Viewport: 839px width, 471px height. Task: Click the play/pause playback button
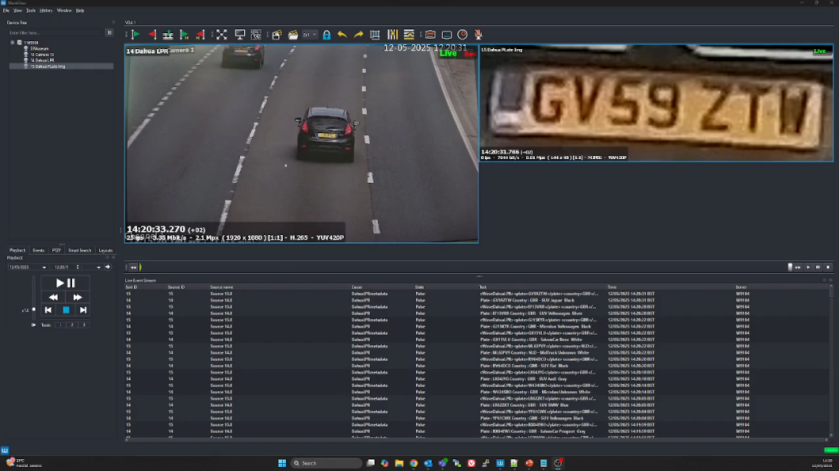pyautogui.click(x=65, y=283)
